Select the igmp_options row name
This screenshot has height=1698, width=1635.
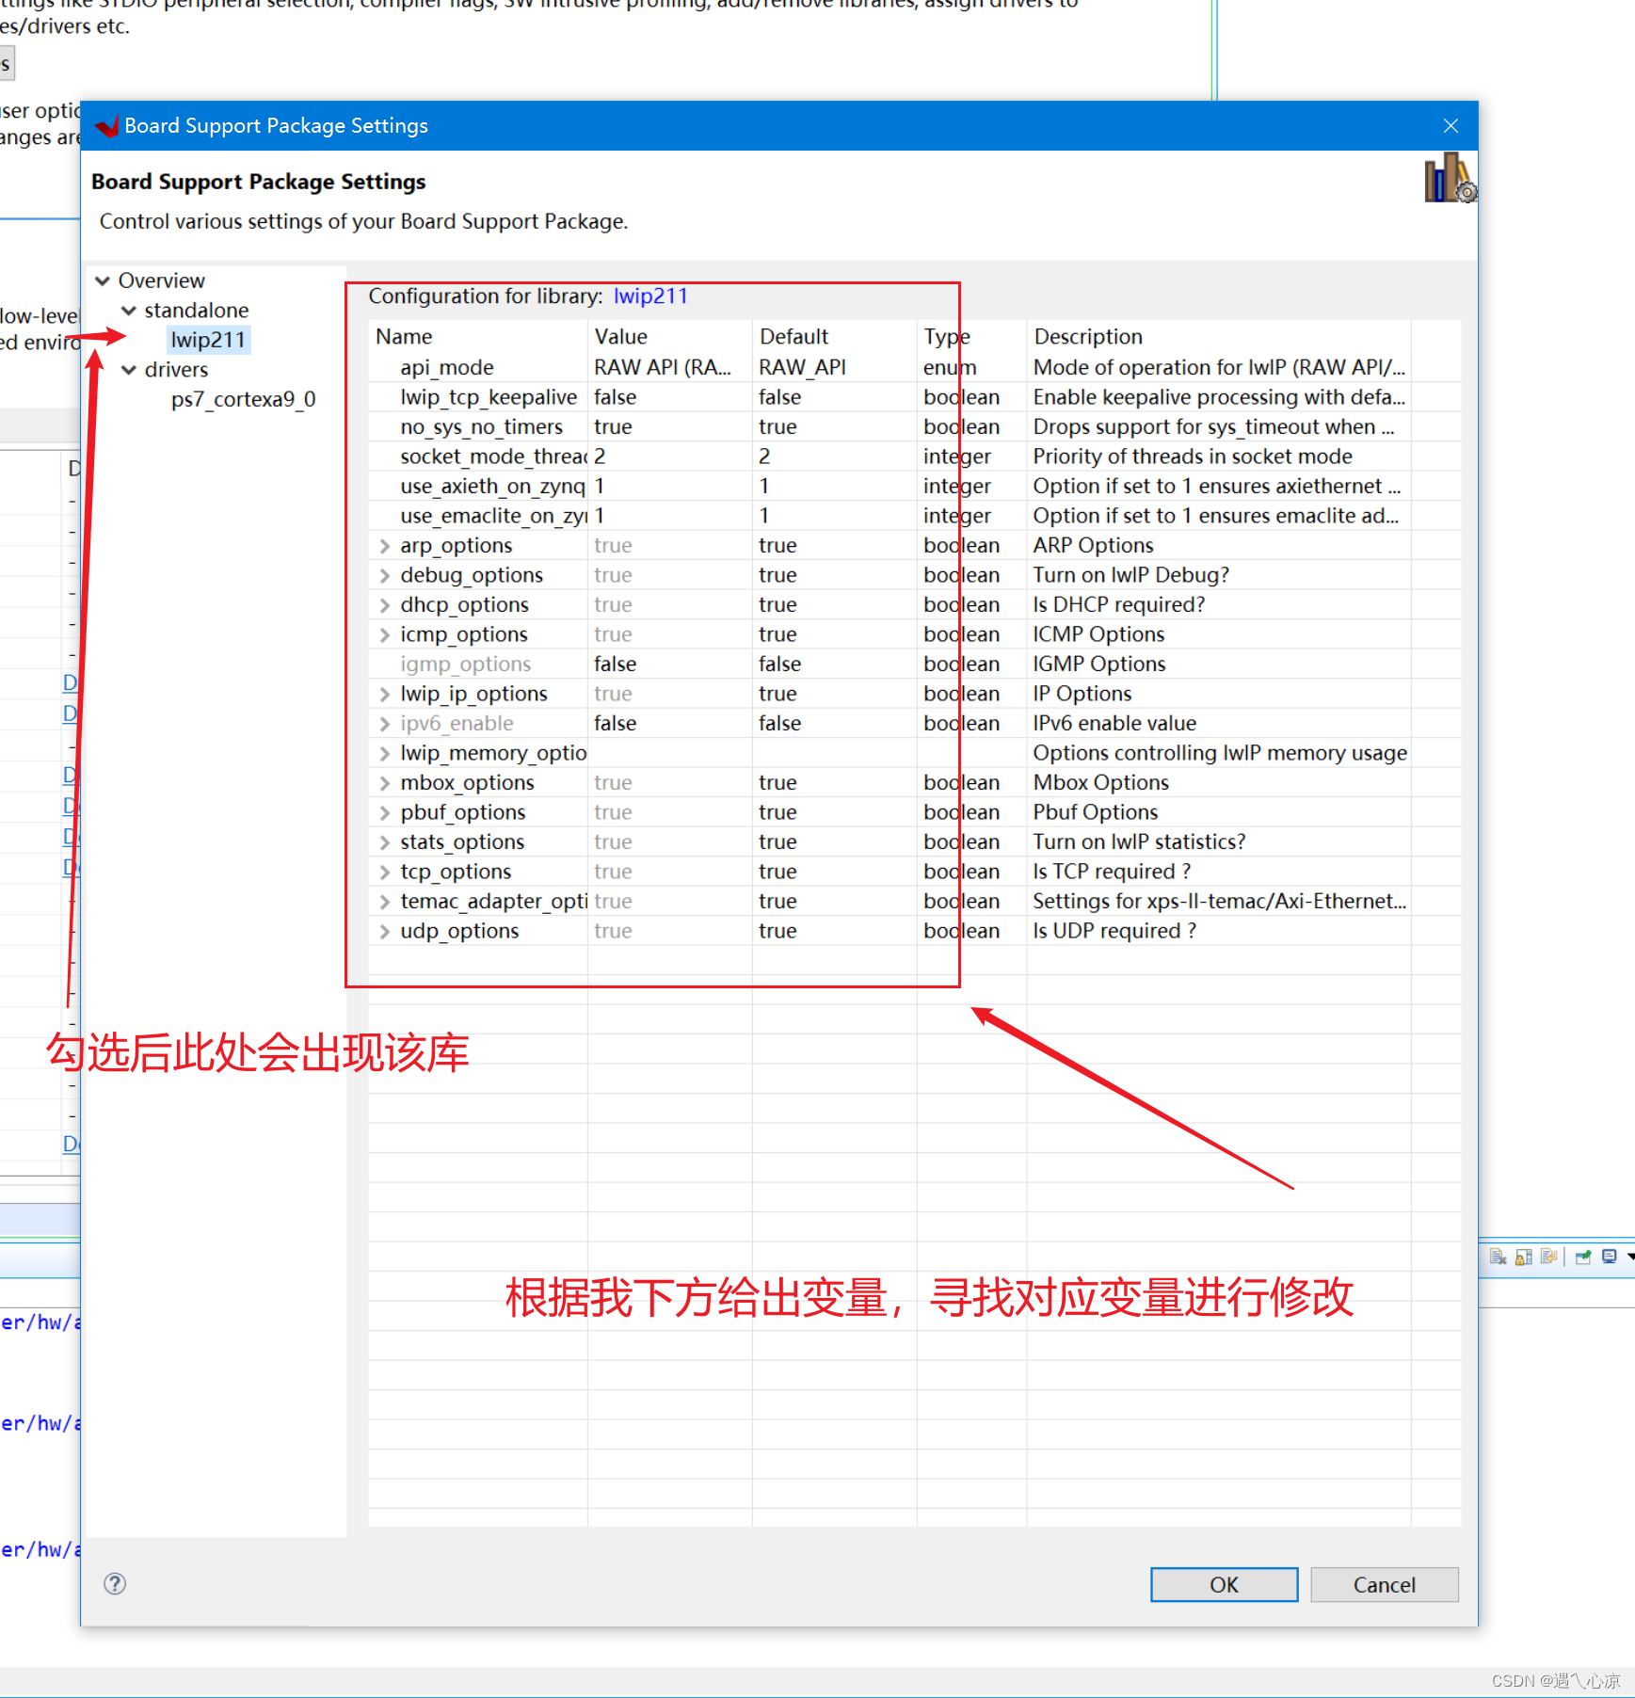tap(465, 664)
